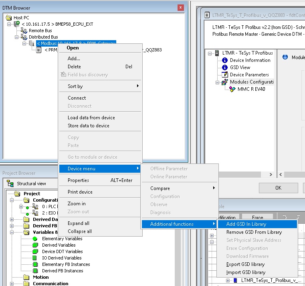The image size is (305, 286).
Task: Click the 0 : PLC bus icon
Action: (35, 206)
